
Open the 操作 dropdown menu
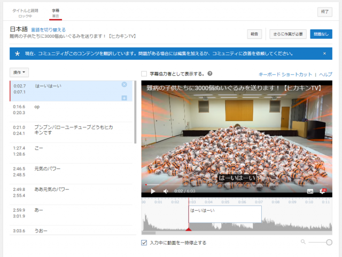[19, 73]
